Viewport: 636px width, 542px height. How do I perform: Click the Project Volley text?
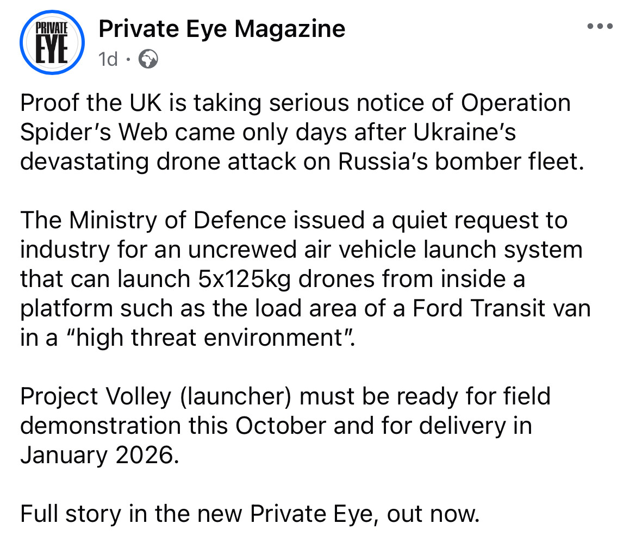point(96,396)
